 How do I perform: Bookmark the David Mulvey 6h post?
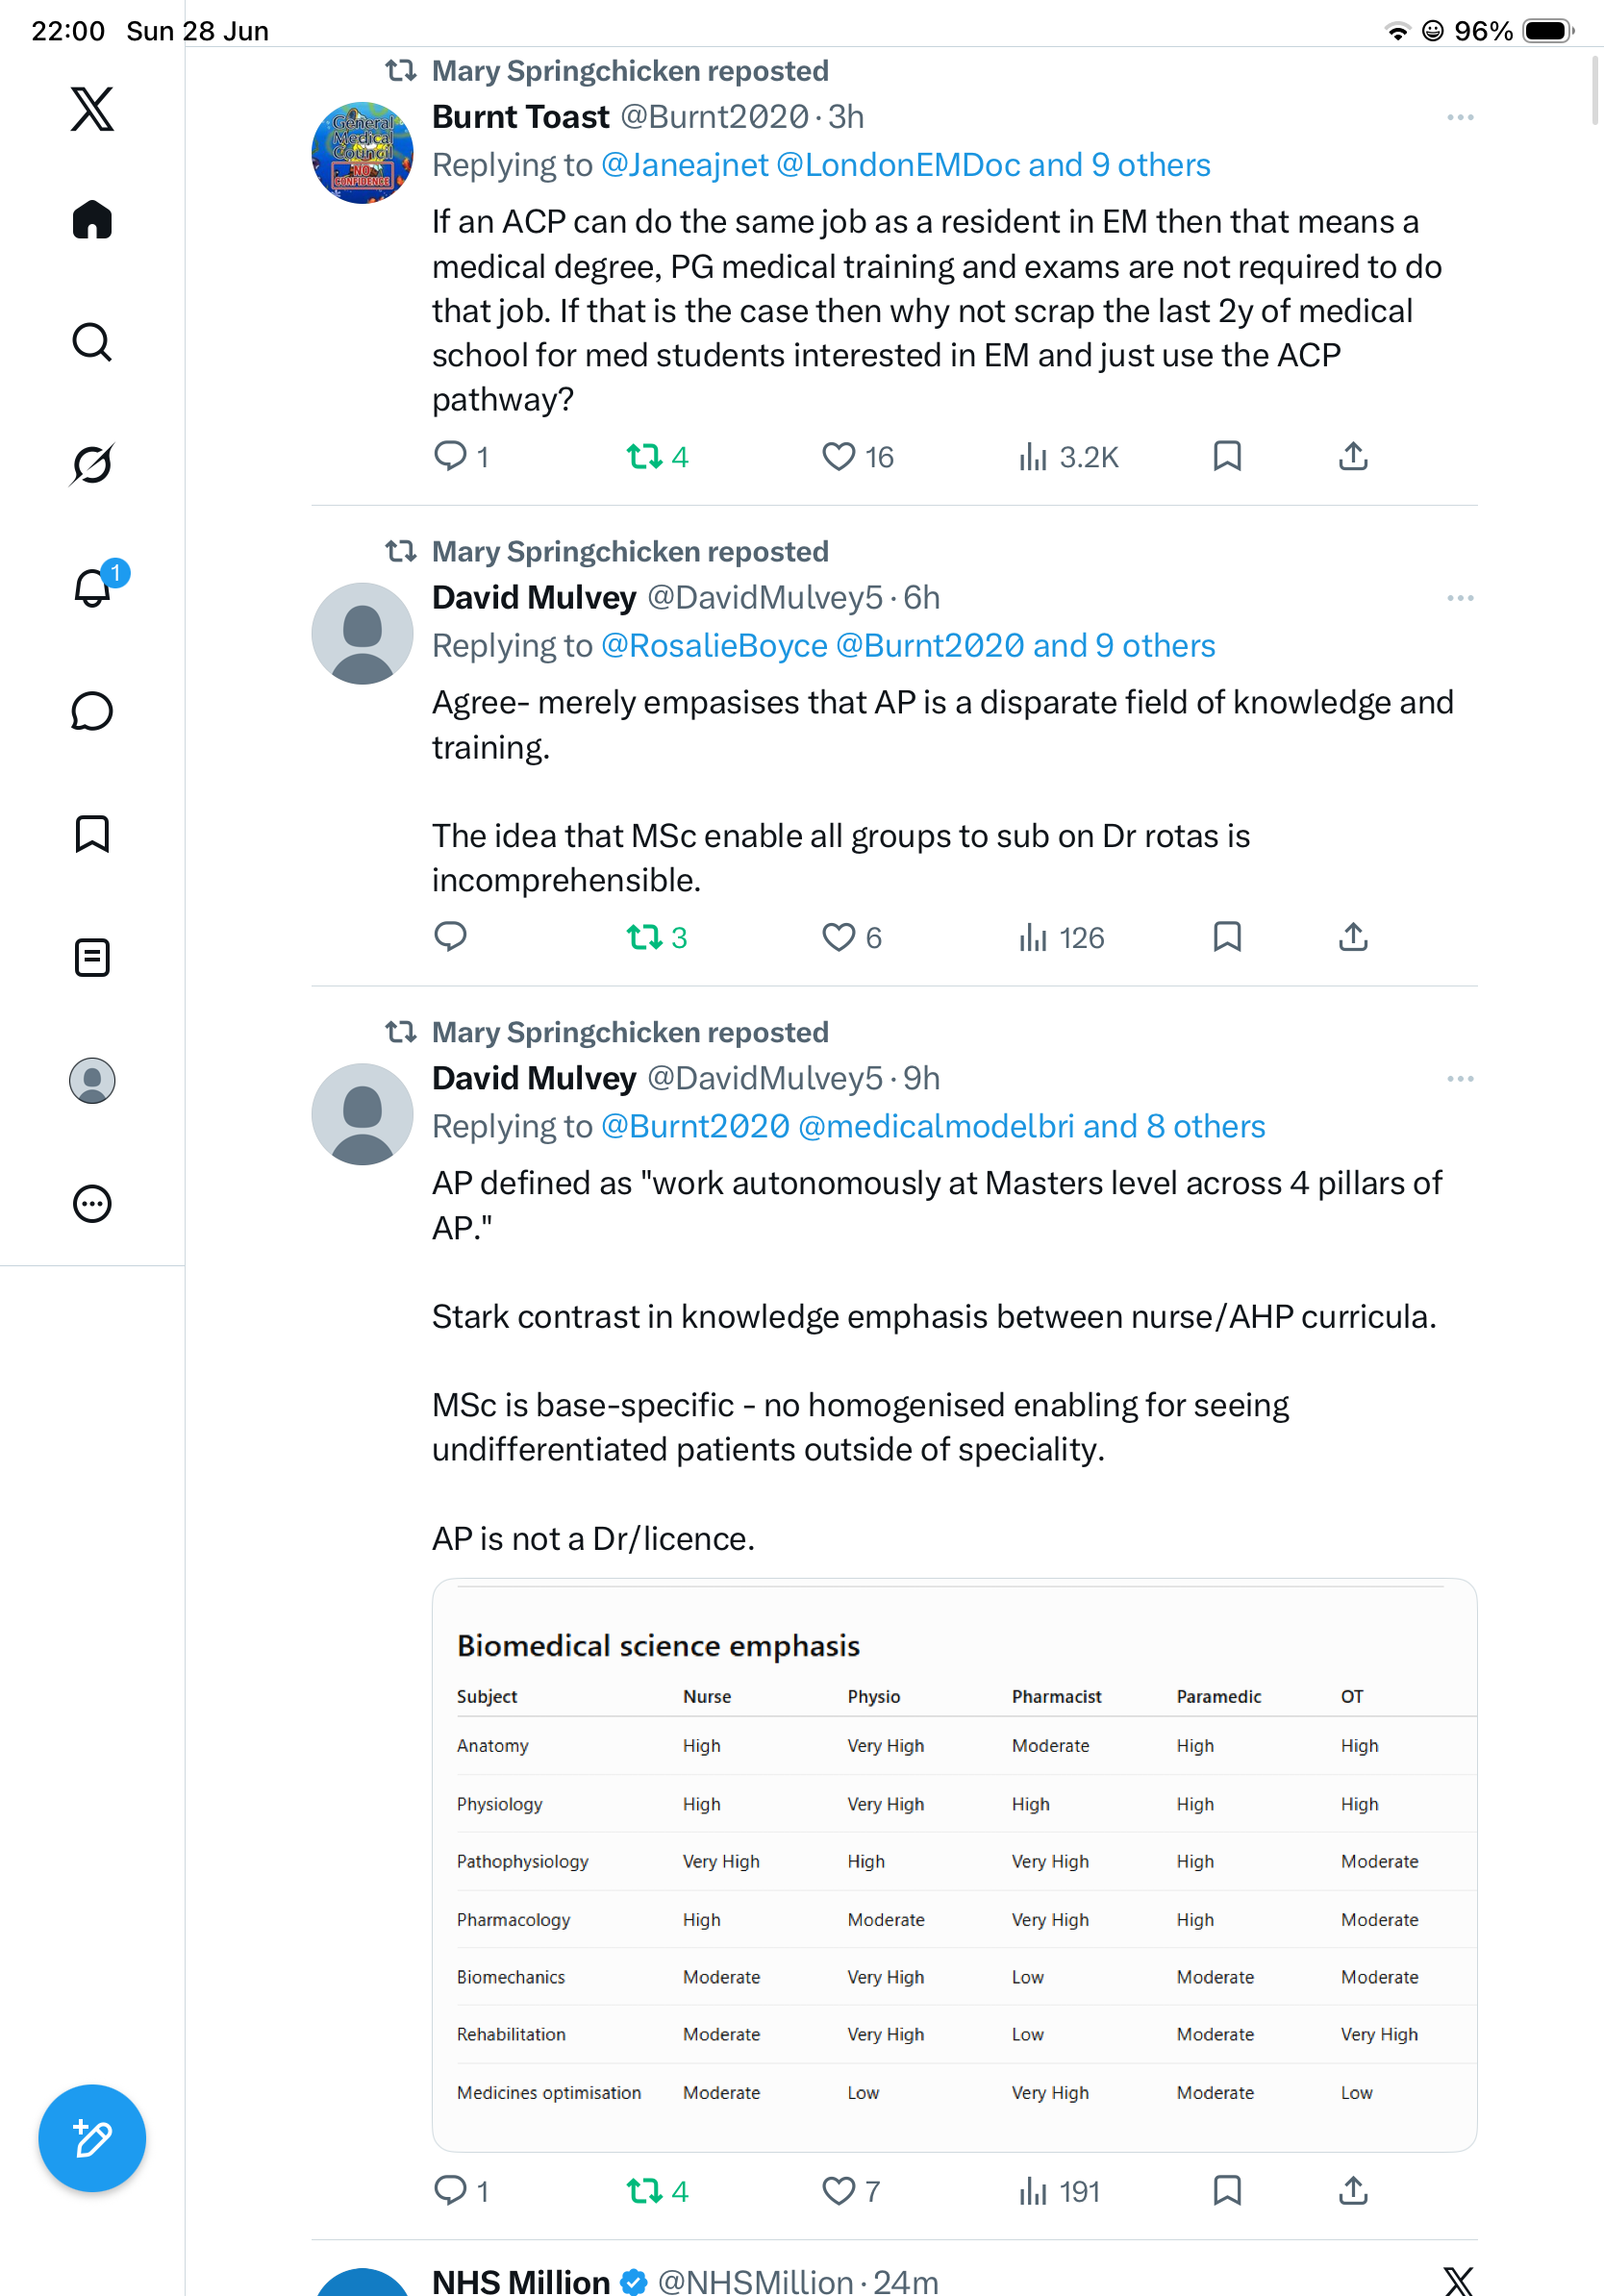[x=1227, y=937]
